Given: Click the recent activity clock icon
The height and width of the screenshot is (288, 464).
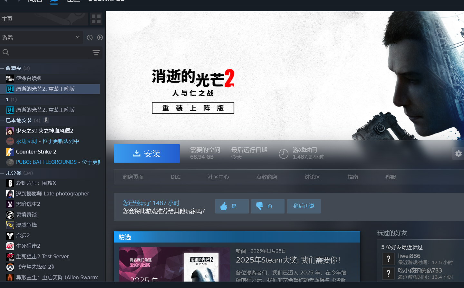Looking at the screenshot, I should (90, 38).
